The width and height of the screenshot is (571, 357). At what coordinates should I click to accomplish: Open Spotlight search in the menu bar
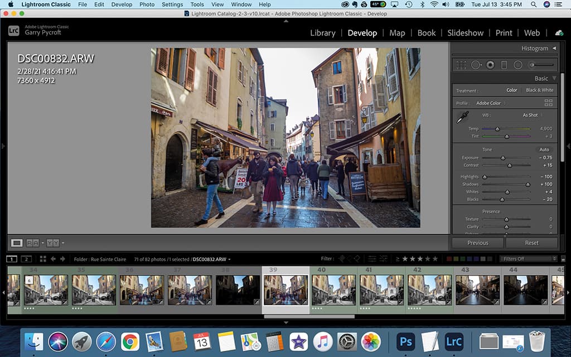click(534, 4)
